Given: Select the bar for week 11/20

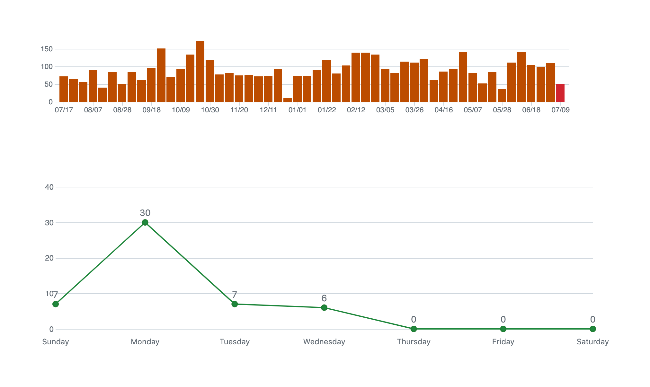Looking at the screenshot, I should 239,89.
